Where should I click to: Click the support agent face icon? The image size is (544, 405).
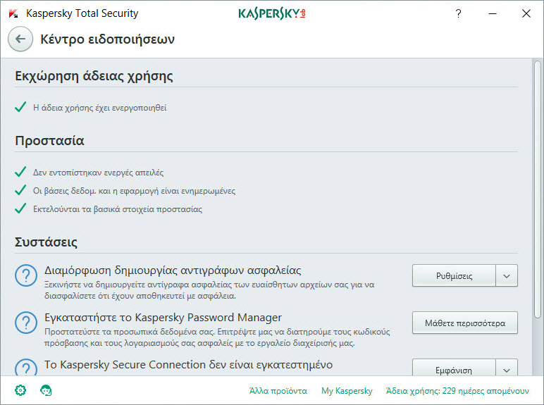click(47, 390)
